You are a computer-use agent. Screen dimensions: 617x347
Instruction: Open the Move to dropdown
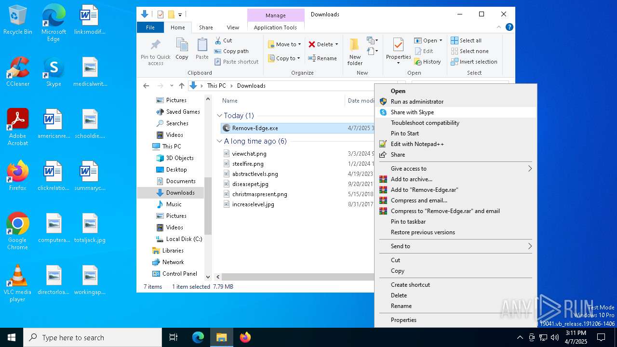[x=284, y=44]
